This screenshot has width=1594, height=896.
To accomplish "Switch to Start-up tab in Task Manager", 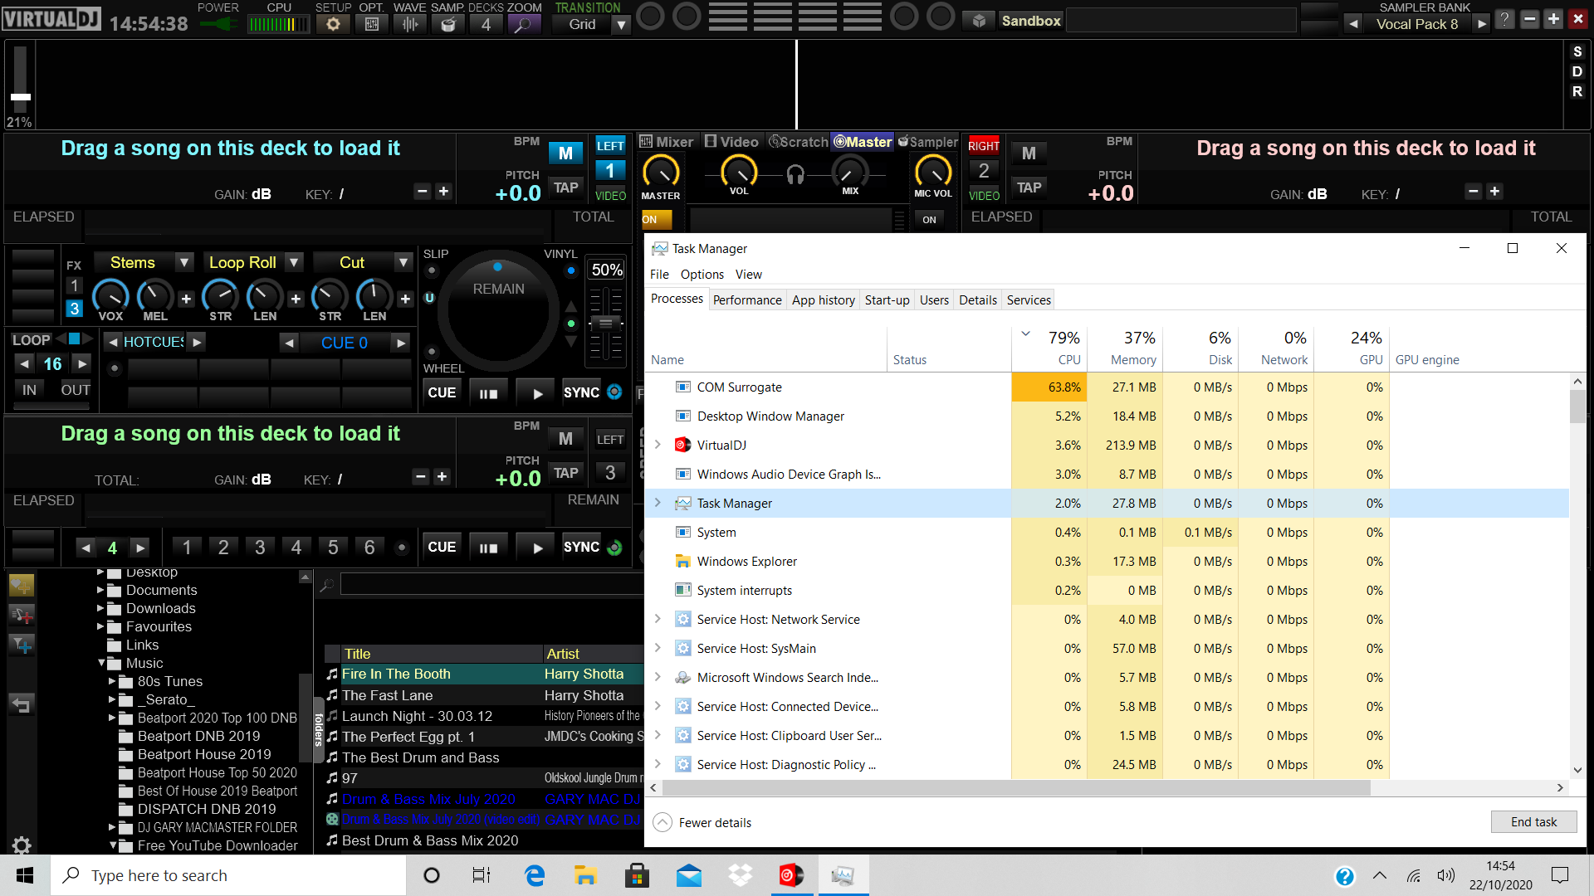I will [887, 299].
